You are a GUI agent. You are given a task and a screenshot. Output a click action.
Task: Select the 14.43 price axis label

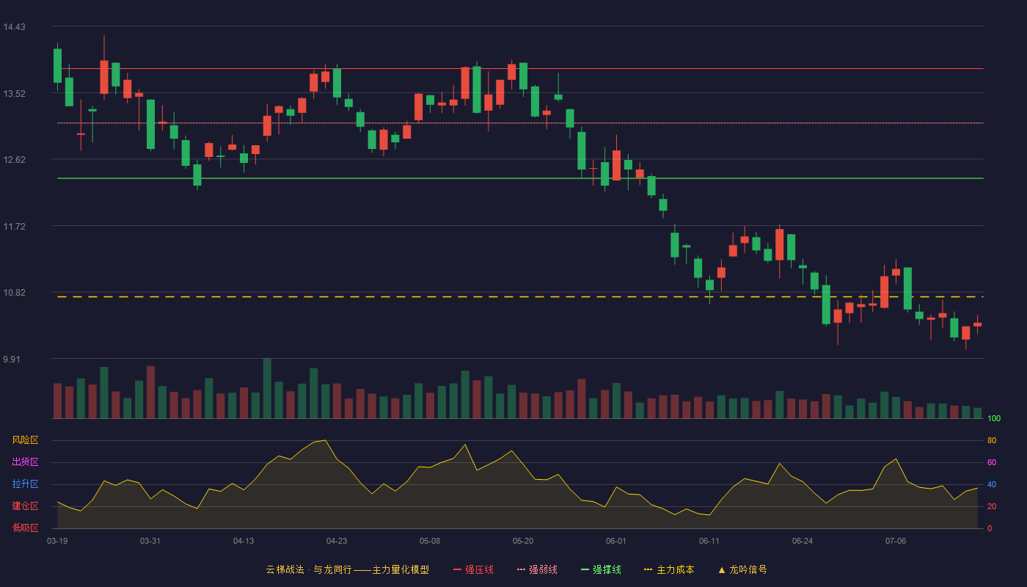pyautogui.click(x=14, y=27)
